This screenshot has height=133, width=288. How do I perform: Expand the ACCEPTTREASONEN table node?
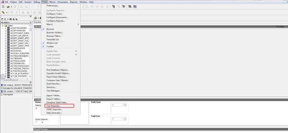(6, 28)
